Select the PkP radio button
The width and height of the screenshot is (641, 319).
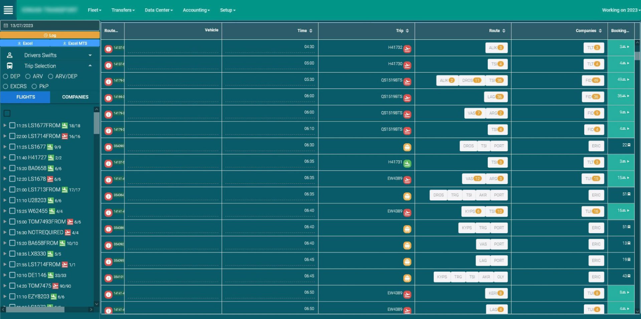pos(34,87)
